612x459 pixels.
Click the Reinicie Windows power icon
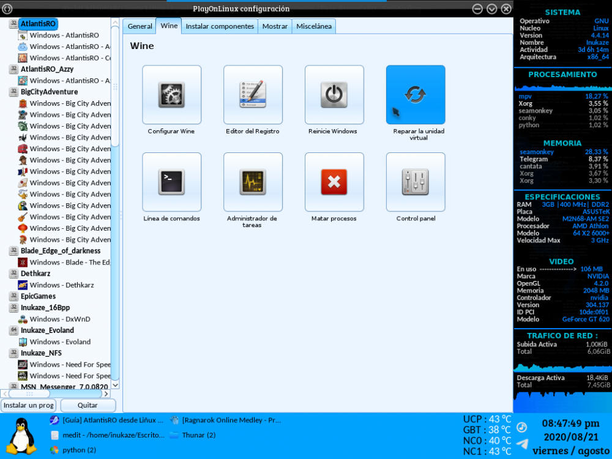334,95
